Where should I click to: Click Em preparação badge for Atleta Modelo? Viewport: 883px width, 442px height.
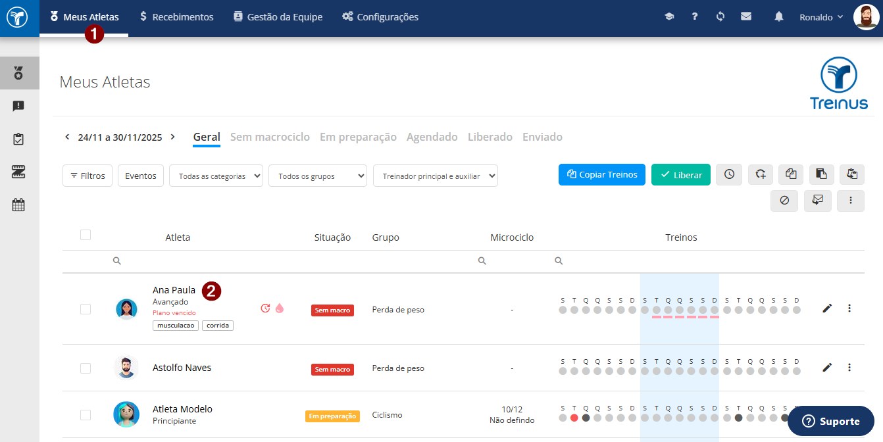coord(332,416)
